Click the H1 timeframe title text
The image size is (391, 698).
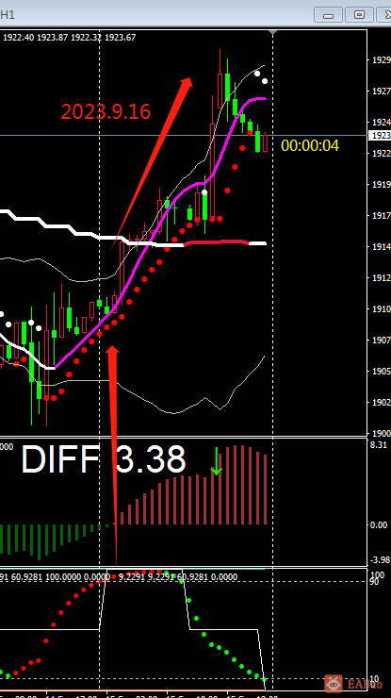coord(8,15)
